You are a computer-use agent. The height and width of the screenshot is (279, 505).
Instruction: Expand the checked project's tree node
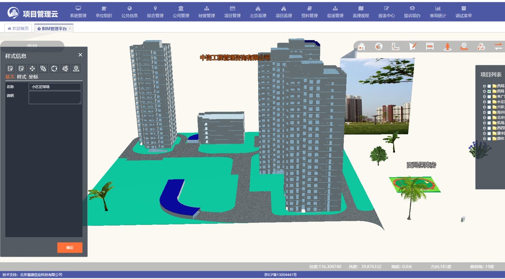point(484,91)
